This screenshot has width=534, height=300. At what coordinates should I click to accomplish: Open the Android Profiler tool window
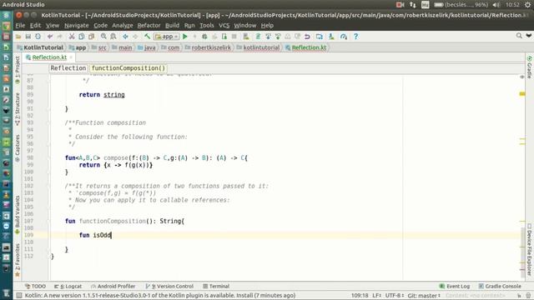(113, 287)
